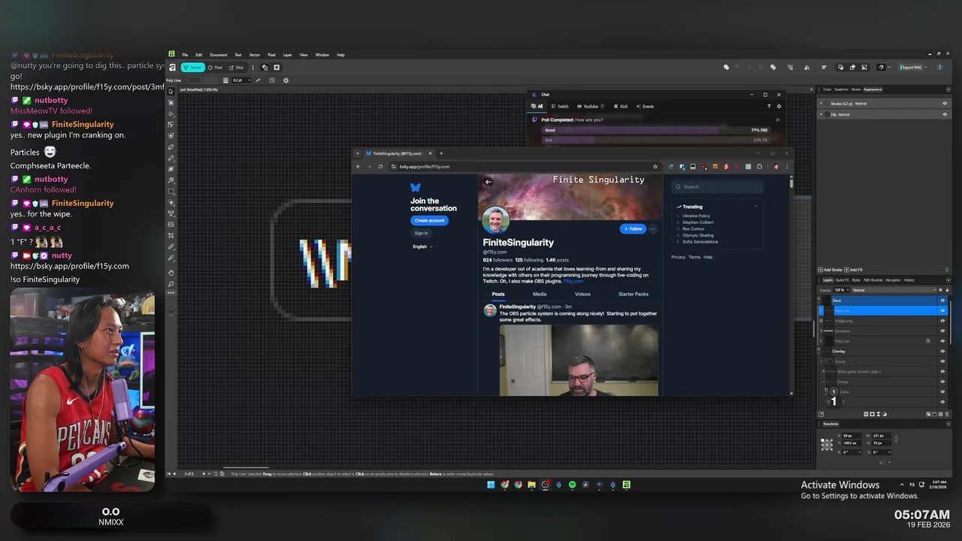Select the Hand view tool
The image size is (962, 541).
(x=171, y=273)
